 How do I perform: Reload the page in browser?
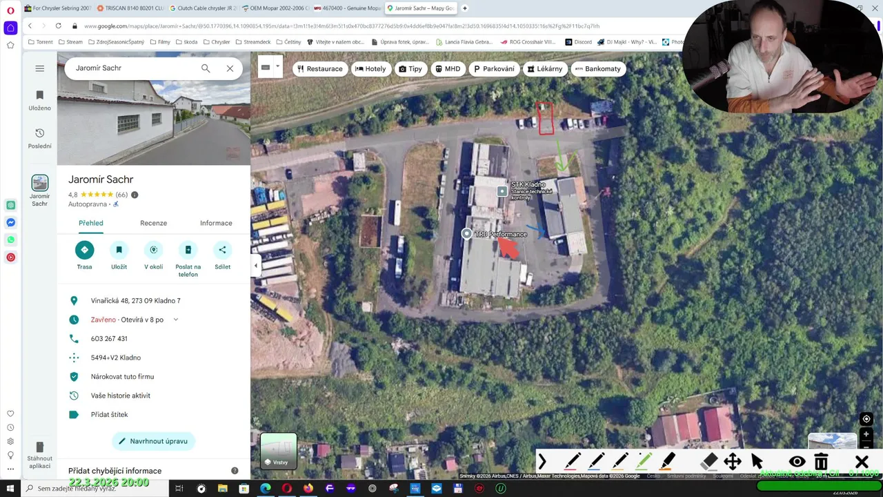click(x=58, y=26)
